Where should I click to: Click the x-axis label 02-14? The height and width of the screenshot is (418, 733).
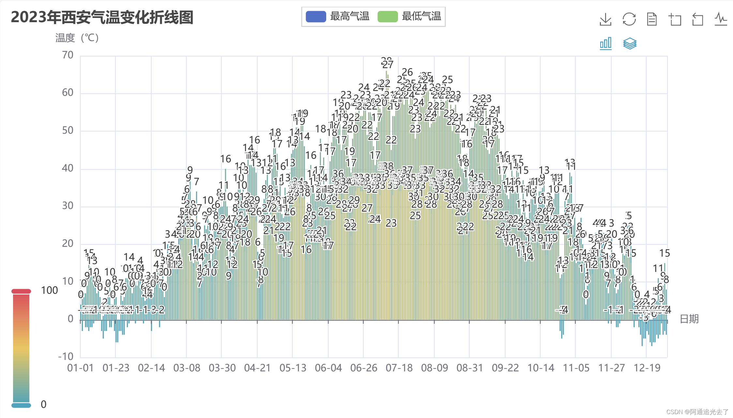(x=151, y=368)
